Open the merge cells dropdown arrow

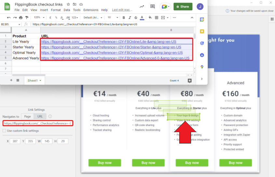click(168, 18)
